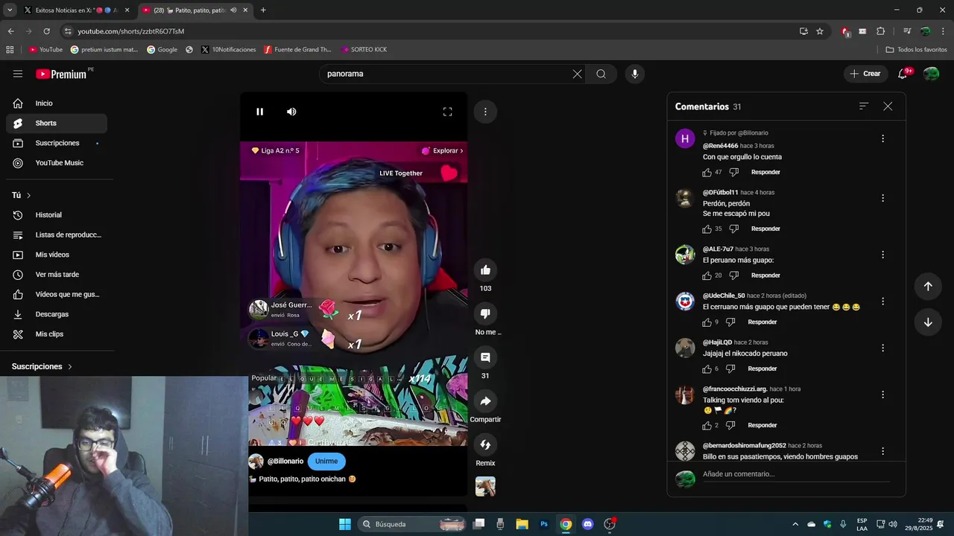Like the comment by @HajiLQD
This screenshot has width=954, height=536.
pyautogui.click(x=707, y=368)
